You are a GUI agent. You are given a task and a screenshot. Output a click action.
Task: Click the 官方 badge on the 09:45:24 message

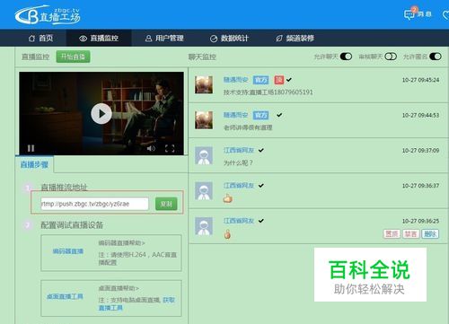click(261, 80)
